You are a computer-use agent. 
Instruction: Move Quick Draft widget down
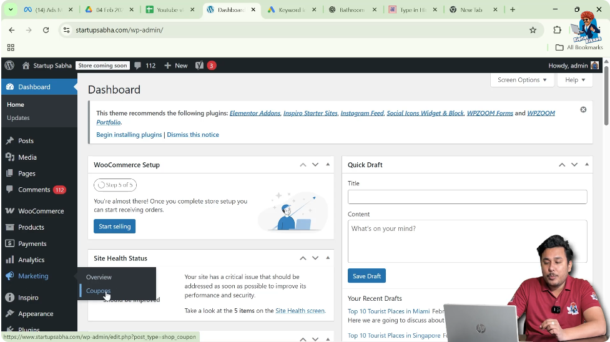[x=574, y=165]
